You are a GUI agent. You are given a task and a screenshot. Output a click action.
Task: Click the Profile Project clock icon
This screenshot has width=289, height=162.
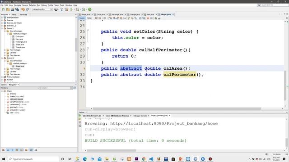point(84,9)
